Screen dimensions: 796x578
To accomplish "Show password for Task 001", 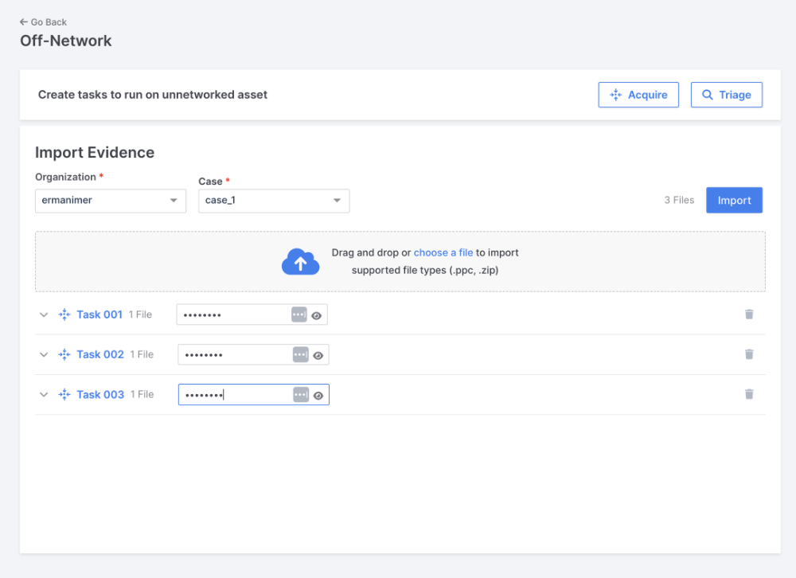I will tap(317, 315).
